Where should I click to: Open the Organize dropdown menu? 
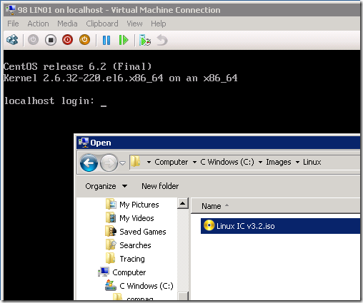106,186
